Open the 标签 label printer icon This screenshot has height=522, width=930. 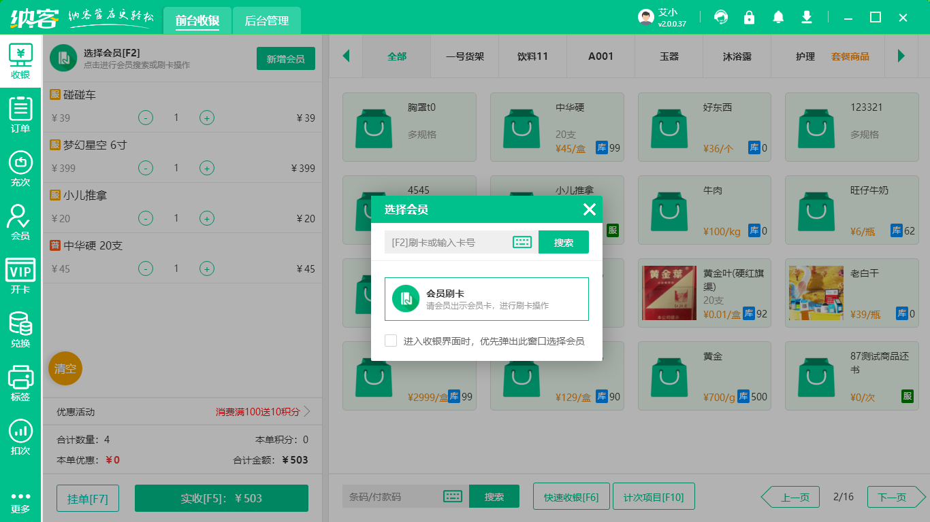pyautogui.click(x=20, y=383)
